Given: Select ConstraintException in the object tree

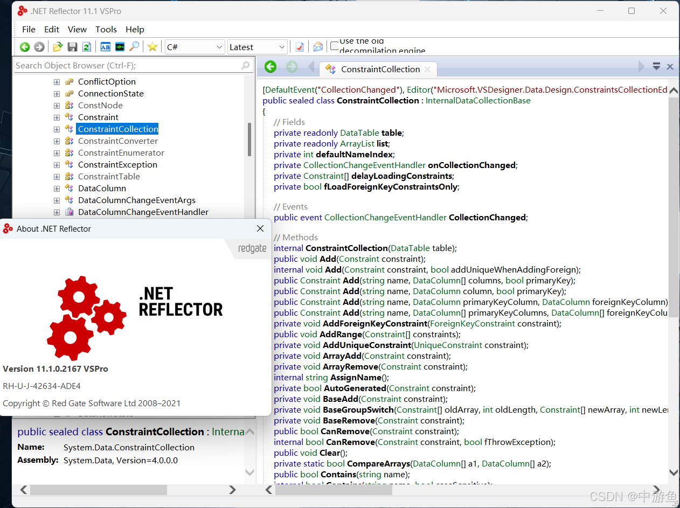Looking at the screenshot, I should coord(117,164).
